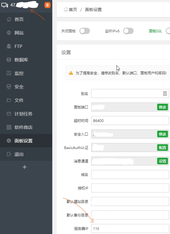Click 修改 button for 安全入口

coord(163,134)
